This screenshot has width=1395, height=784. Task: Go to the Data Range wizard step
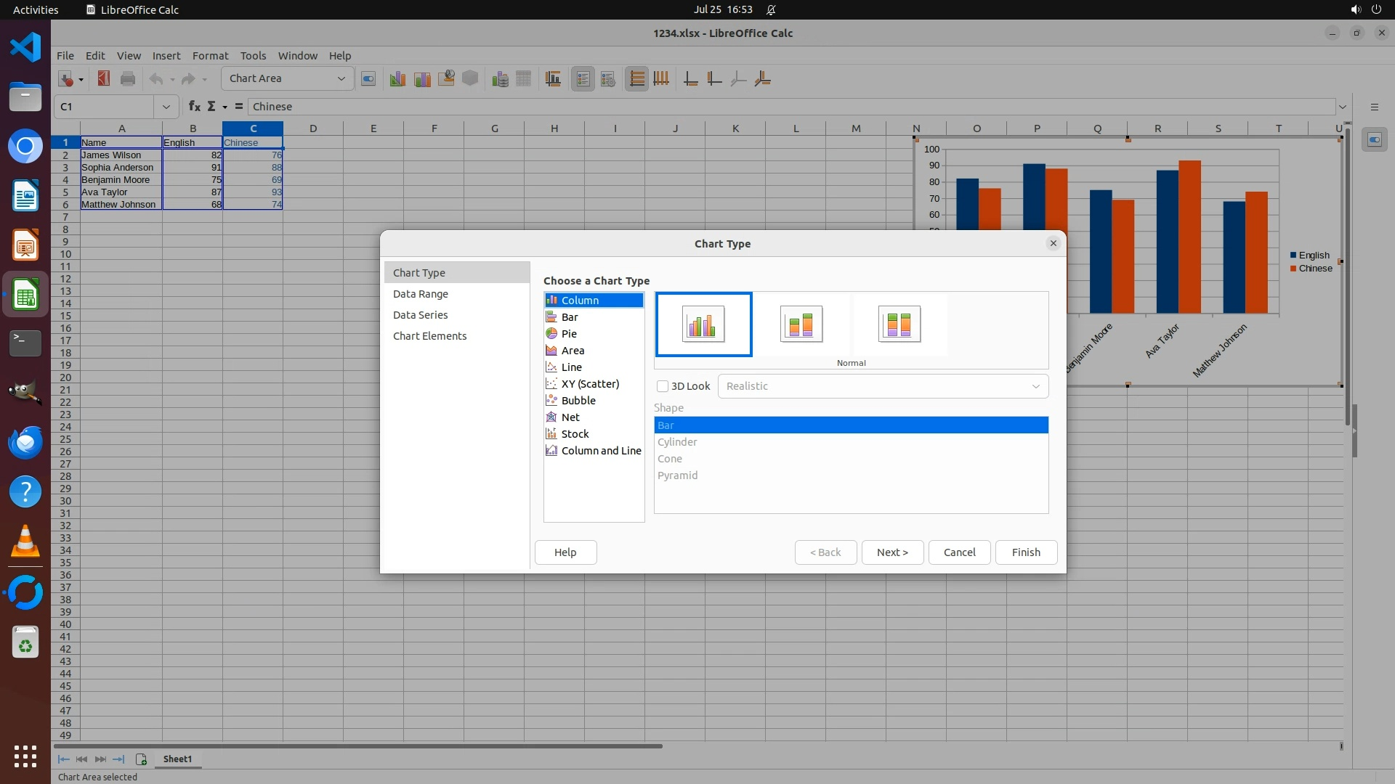[x=421, y=294]
